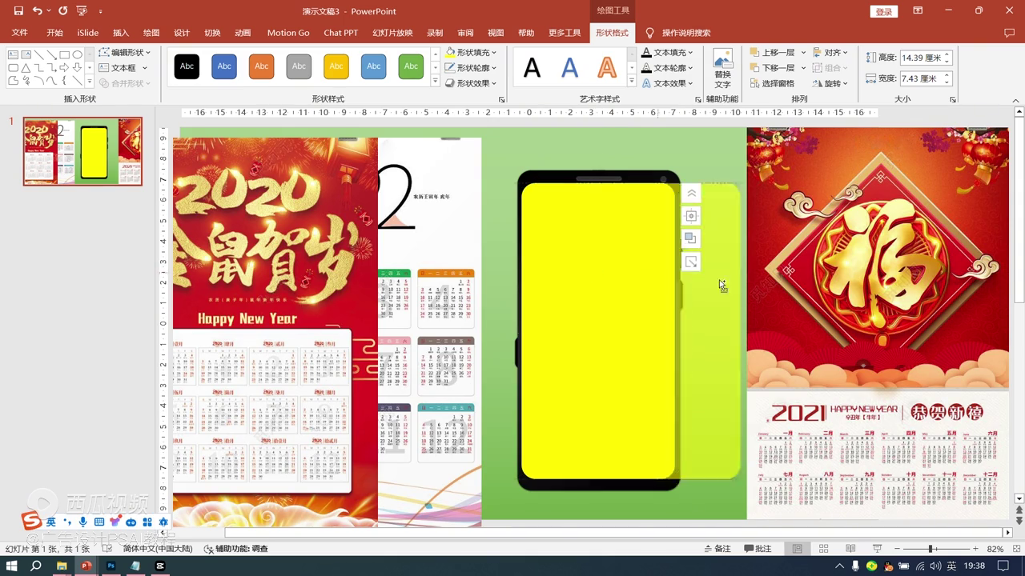Apply the orange outlined A WordArt style
Viewport: 1025px width, 576px height.
tap(607, 68)
